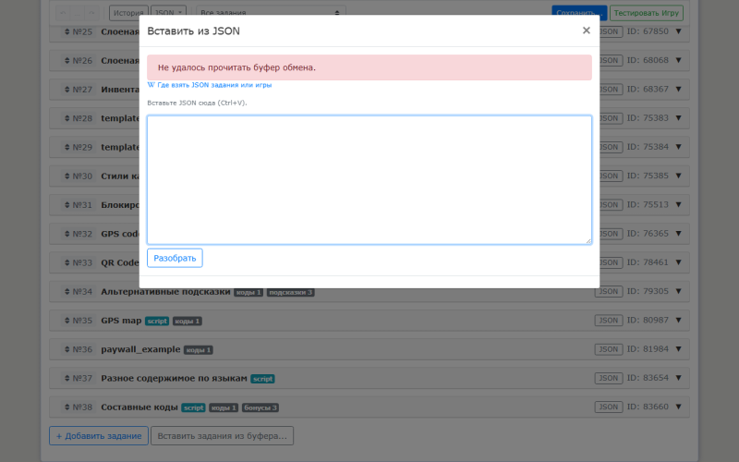739x462 pixels.
Task: Expand task with ID 68367
Action: (x=679, y=89)
